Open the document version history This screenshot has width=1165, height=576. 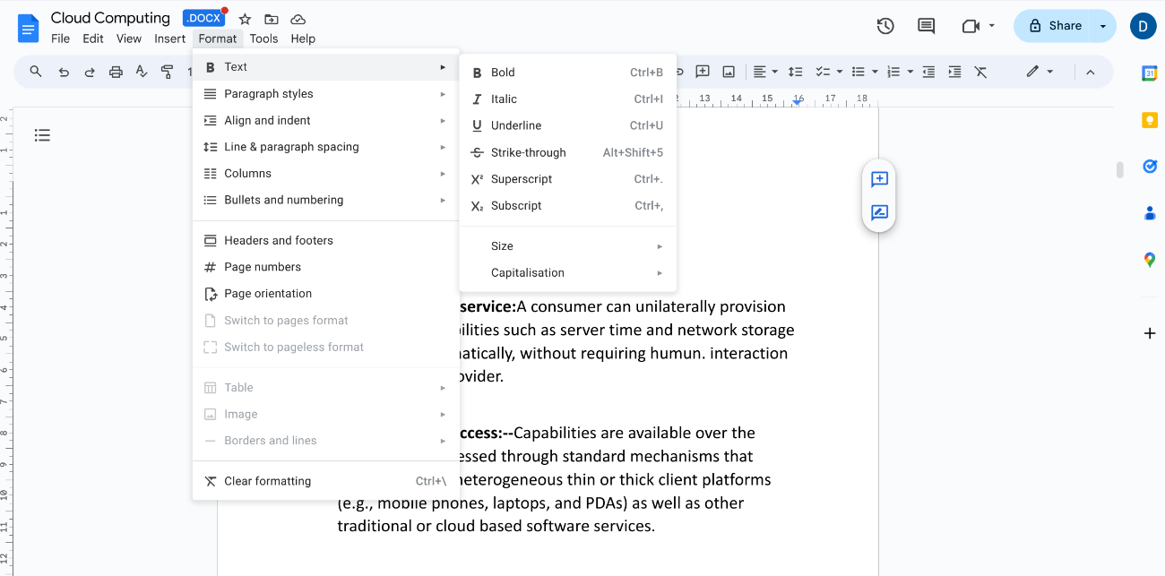point(885,25)
